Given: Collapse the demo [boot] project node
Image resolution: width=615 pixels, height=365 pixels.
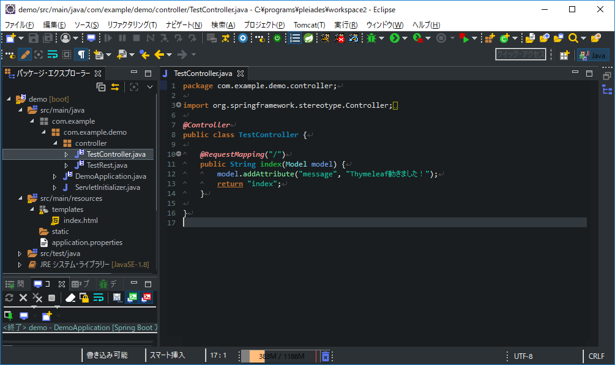Looking at the screenshot, I should 9,99.
